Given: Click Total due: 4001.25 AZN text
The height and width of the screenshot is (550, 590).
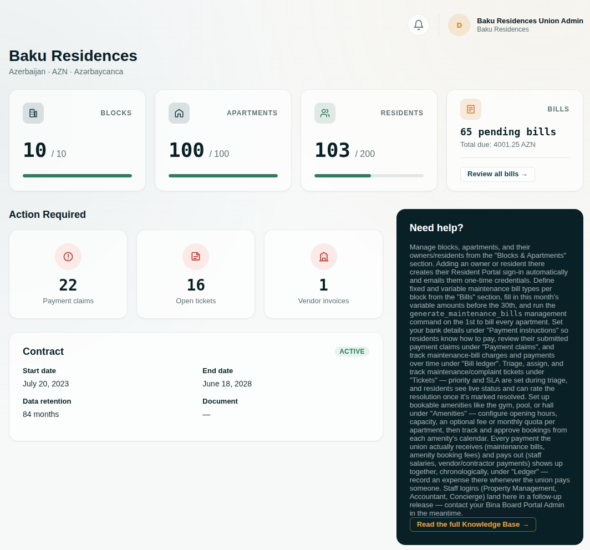Looking at the screenshot, I should 497,145.
